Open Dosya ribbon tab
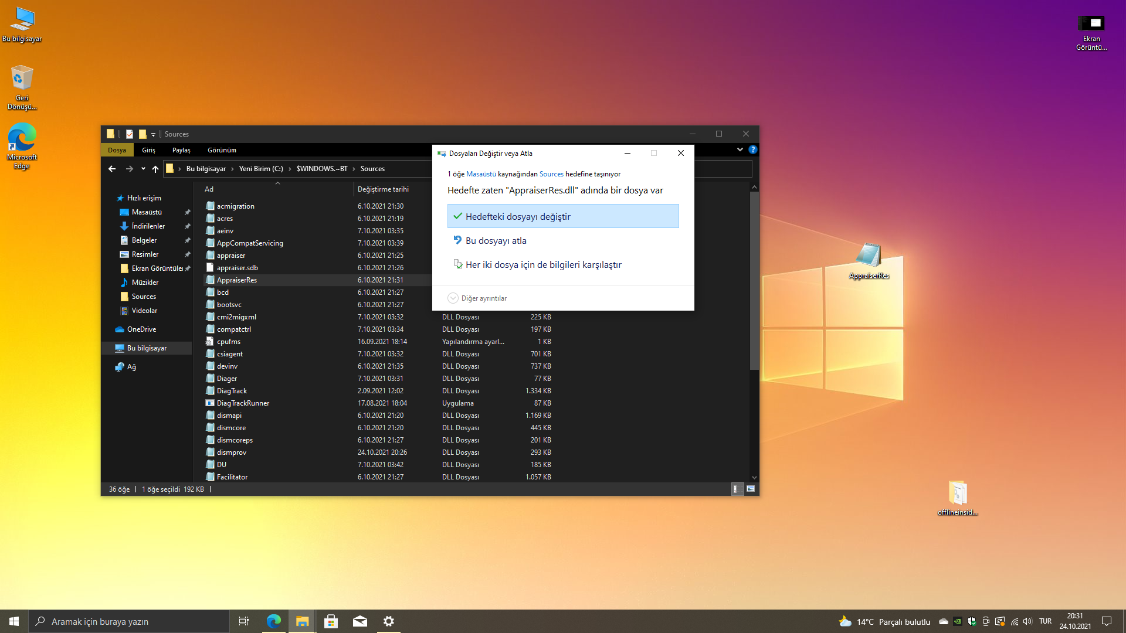This screenshot has height=633, width=1126. (117, 150)
